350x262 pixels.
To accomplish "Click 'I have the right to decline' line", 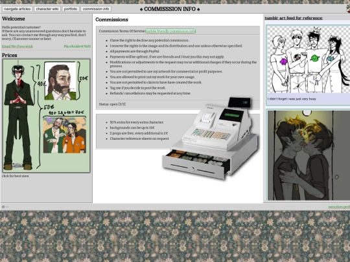I will pos(149,40).
